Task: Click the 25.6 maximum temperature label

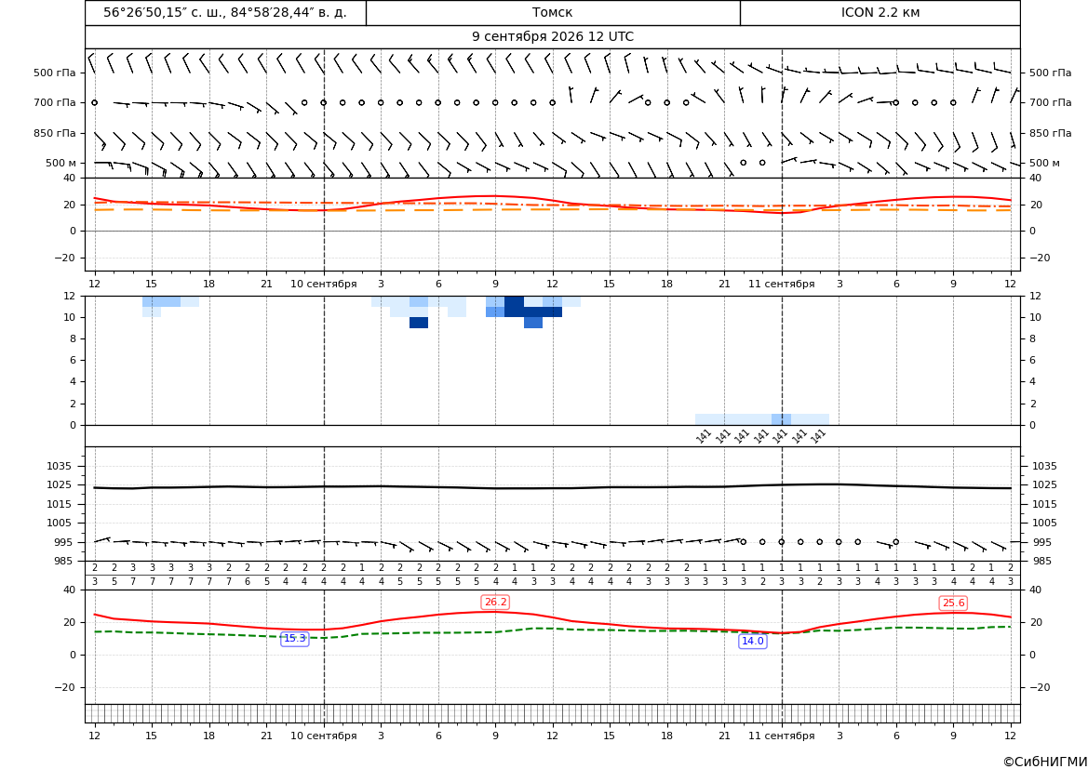Action: [x=953, y=603]
